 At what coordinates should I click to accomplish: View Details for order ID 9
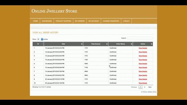tap(143, 79)
